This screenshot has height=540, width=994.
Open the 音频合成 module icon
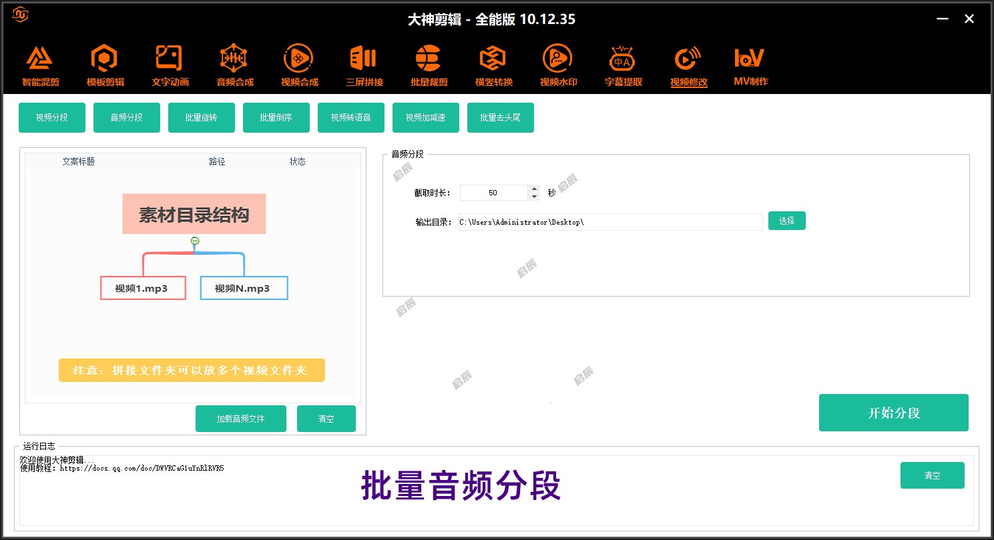(x=234, y=66)
